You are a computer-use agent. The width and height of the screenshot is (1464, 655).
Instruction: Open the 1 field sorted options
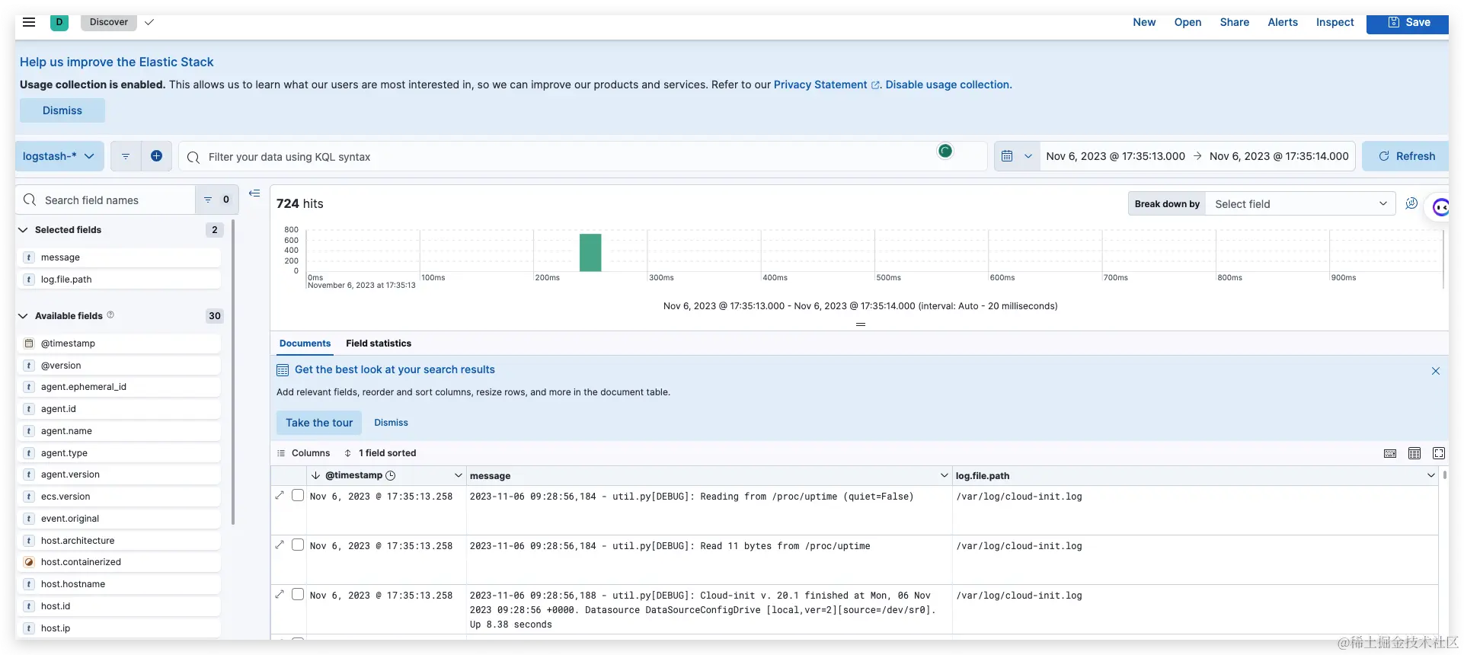(x=380, y=453)
